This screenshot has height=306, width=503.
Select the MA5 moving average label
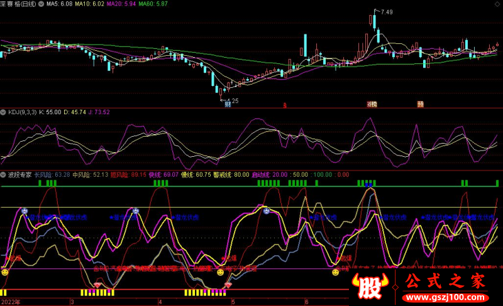[x=59, y=4]
